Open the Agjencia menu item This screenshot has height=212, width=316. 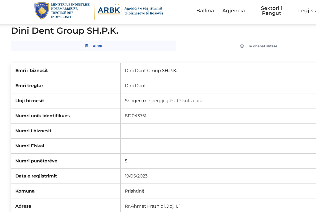tap(233, 11)
